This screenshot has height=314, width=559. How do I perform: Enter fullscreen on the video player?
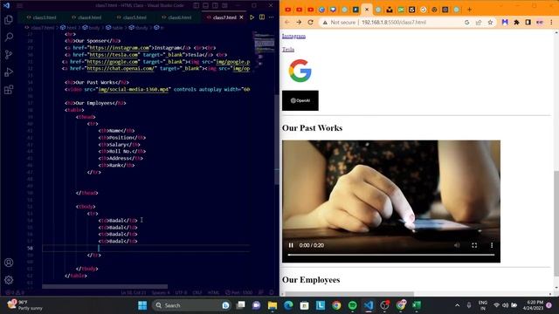pyautogui.click(x=474, y=245)
